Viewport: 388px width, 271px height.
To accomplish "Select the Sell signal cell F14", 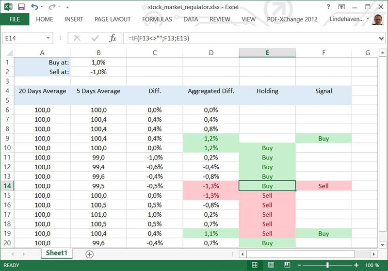I will pyautogui.click(x=323, y=186).
